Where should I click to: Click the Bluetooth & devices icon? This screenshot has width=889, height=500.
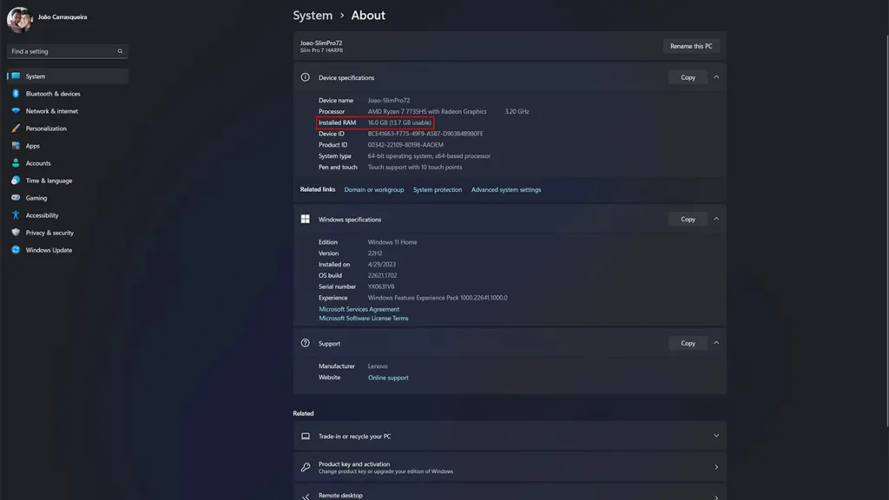[x=16, y=94]
